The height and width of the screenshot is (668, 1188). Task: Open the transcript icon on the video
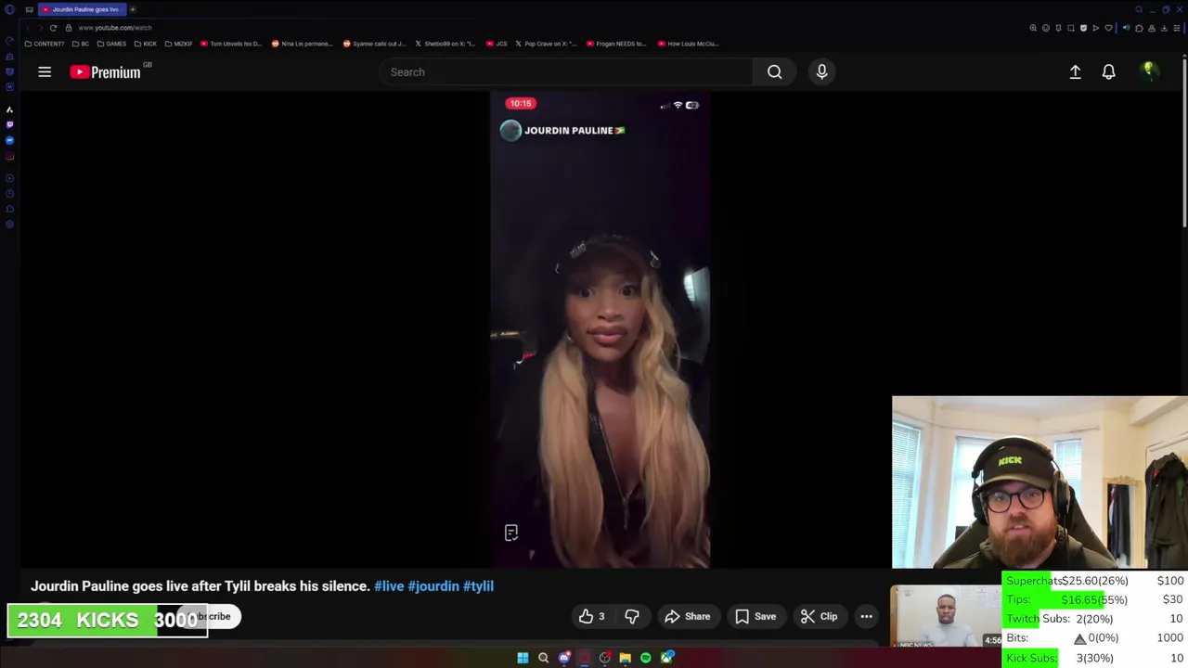(511, 533)
